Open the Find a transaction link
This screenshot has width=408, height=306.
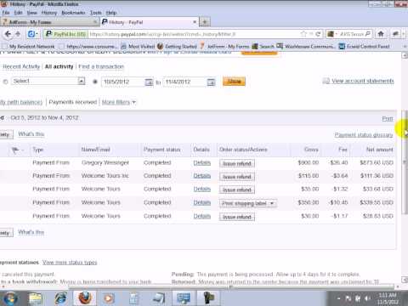tap(101, 66)
